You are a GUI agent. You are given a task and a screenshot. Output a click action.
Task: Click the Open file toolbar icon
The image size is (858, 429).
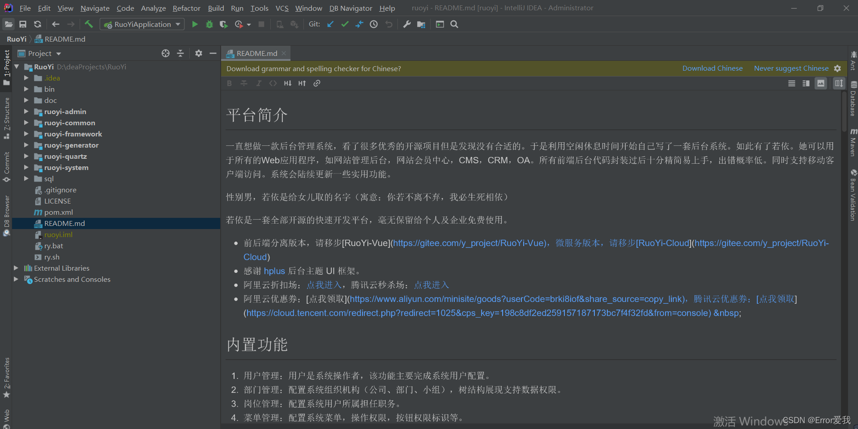pos(9,25)
